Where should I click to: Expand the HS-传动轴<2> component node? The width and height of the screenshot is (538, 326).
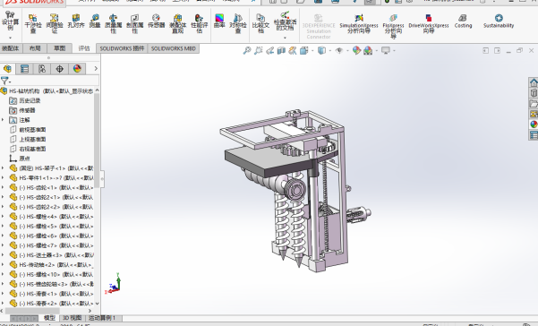(3, 264)
